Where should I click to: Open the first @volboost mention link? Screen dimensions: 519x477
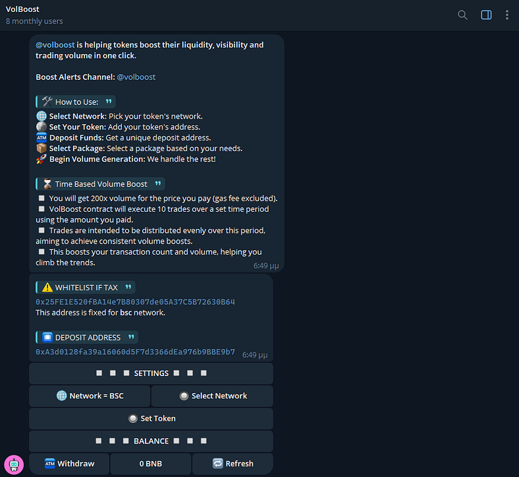point(55,45)
